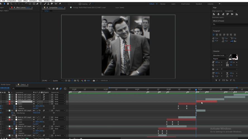
Task: Align layers to right edge
Action: 223,14
